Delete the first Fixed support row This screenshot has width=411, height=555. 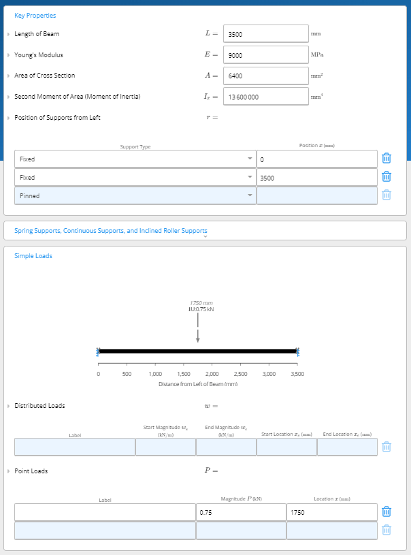[386, 159]
